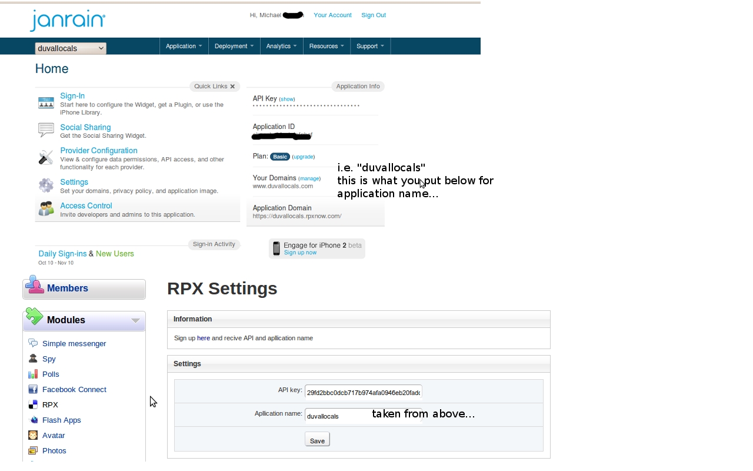Open the Facebook Connect module
The image size is (753, 471).
(74, 389)
